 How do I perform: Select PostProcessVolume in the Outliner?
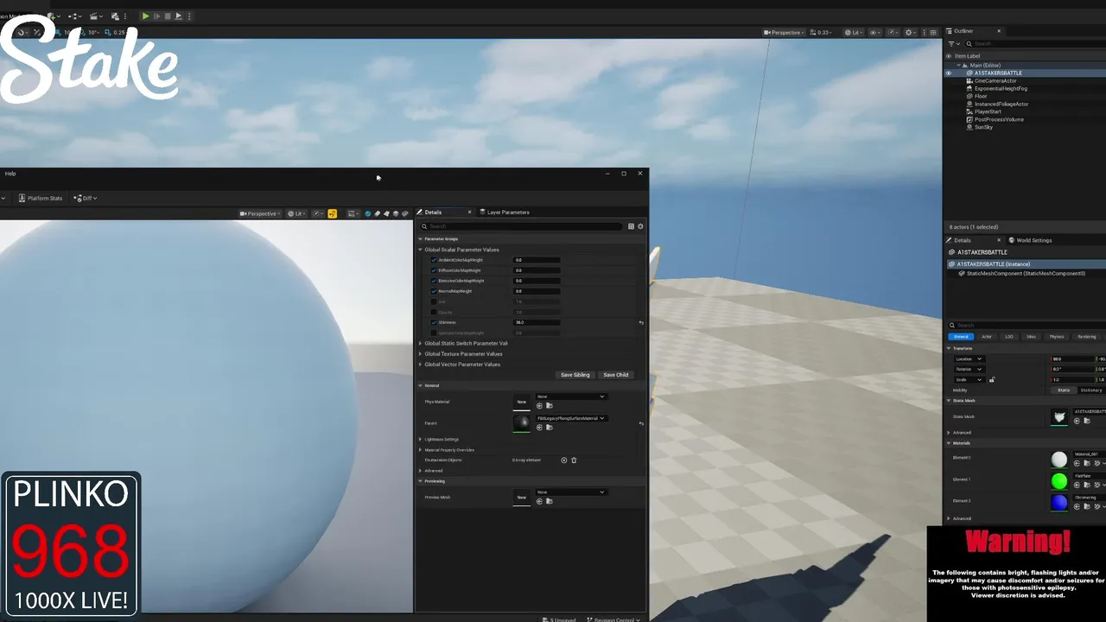(x=999, y=119)
